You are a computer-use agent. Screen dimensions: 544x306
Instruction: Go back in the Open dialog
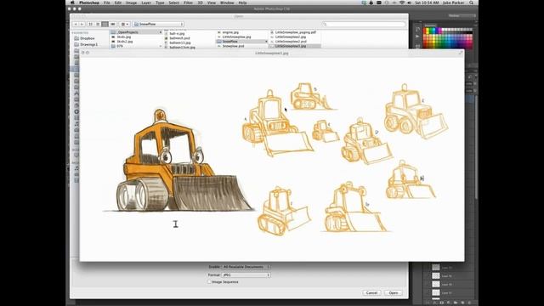pos(76,25)
